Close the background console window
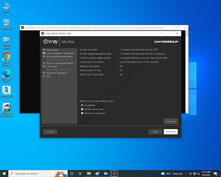This screenshot has width=221, height=177. pyautogui.click(x=184, y=28)
